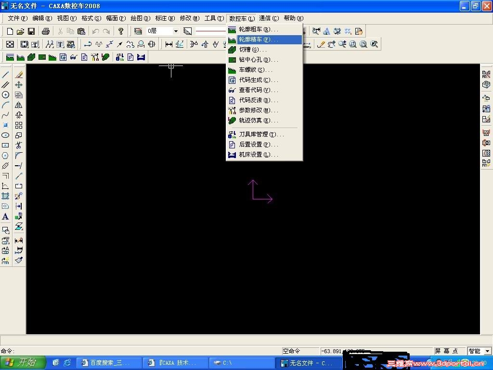Choose 刀具库管理(T) from the menu
This screenshot has width=493, height=370.
(x=264, y=134)
